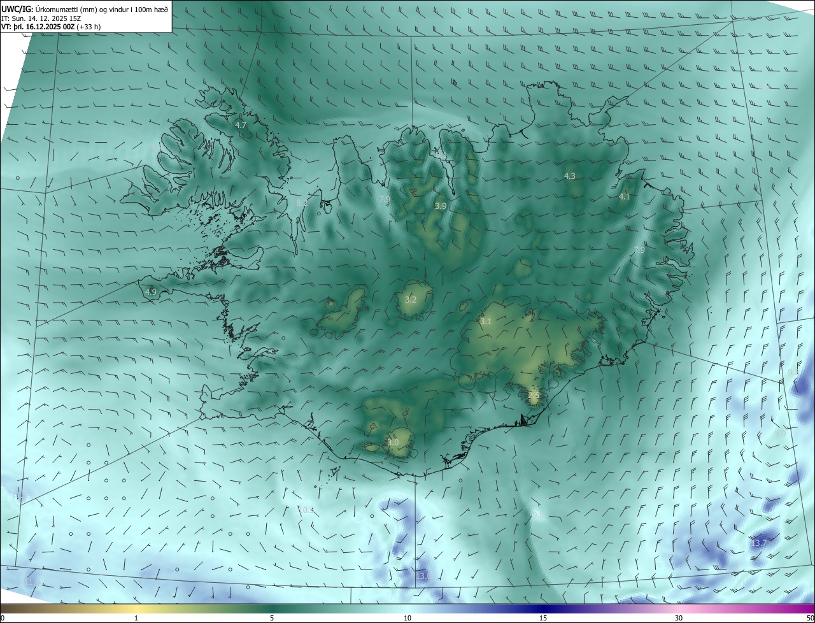Click the 3.2 value label on the glacier

(411, 300)
